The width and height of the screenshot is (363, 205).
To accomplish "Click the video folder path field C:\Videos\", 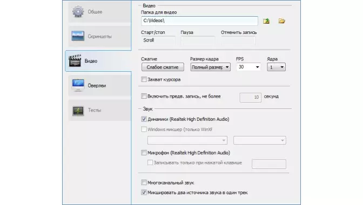I will pyautogui.click(x=199, y=21).
